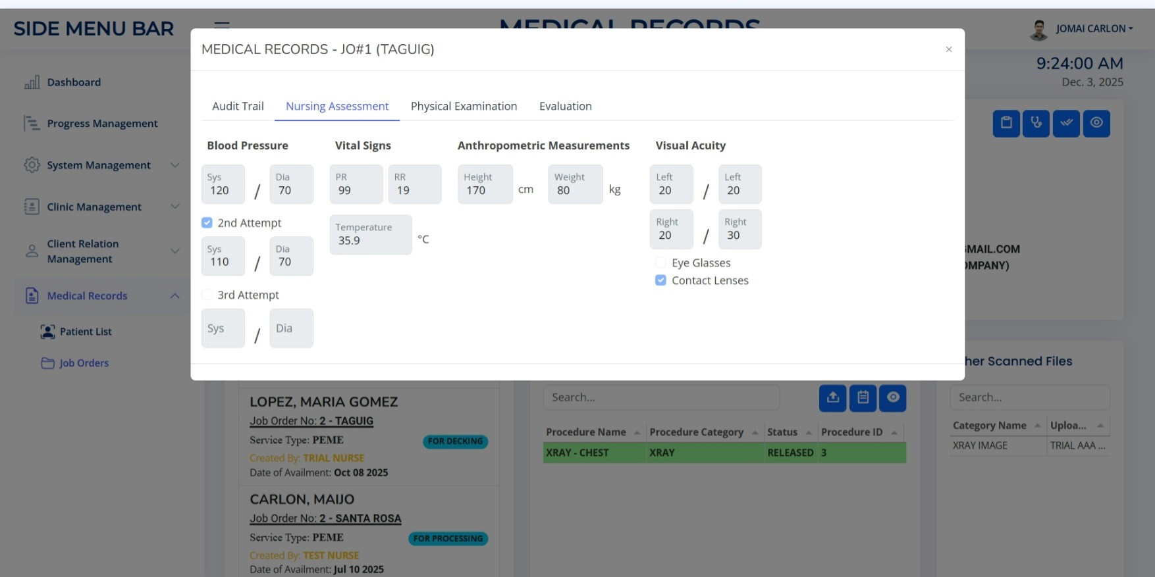Click the clipboard icon button at top right
1155x577 pixels.
click(1006, 123)
